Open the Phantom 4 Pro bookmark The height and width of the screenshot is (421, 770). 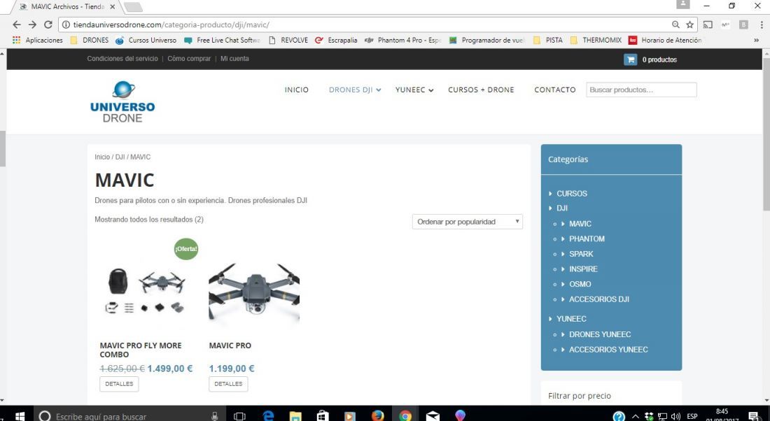(x=403, y=41)
